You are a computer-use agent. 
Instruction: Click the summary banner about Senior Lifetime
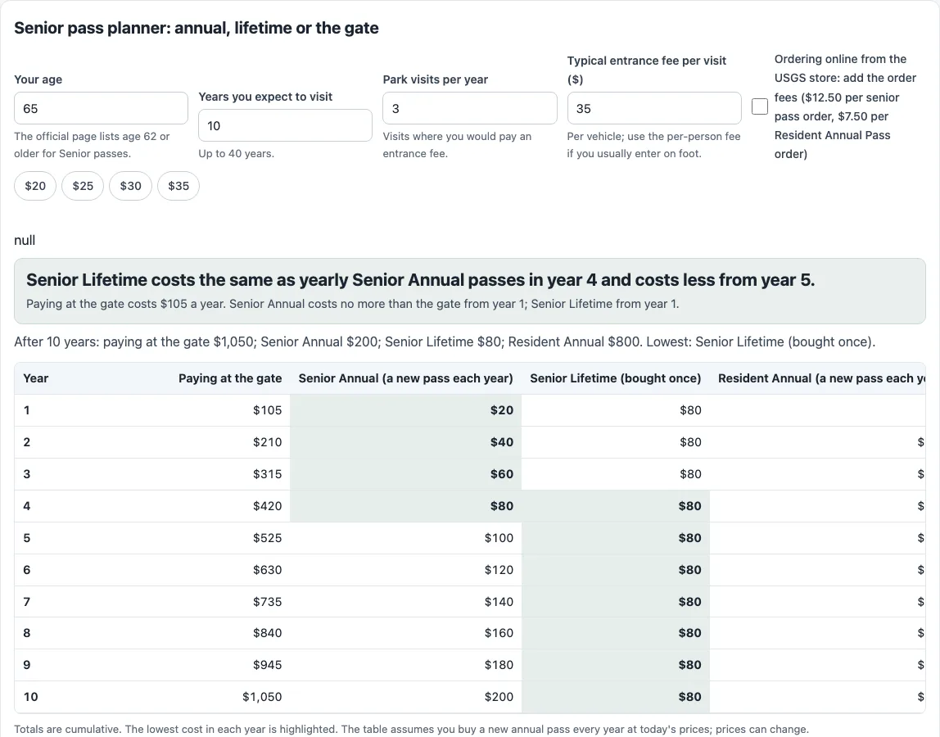click(x=470, y=291)
